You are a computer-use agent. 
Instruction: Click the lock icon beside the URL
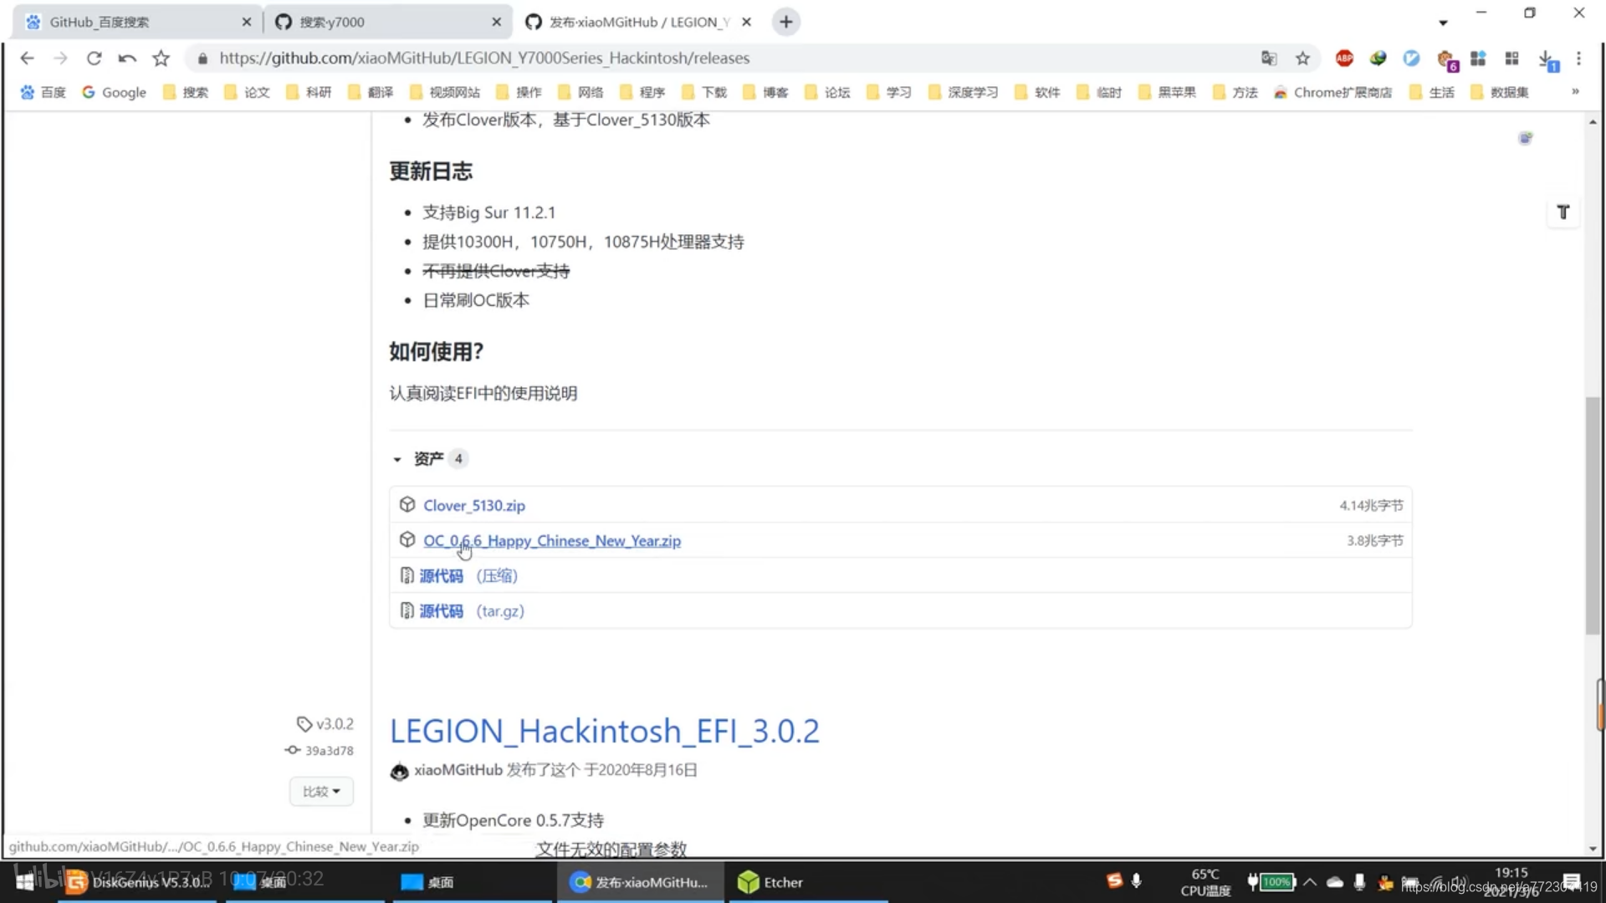click(202, 59)
